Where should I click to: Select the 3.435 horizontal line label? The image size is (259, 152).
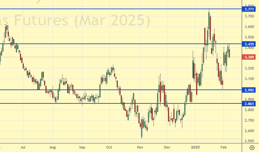tap(250, 44)
